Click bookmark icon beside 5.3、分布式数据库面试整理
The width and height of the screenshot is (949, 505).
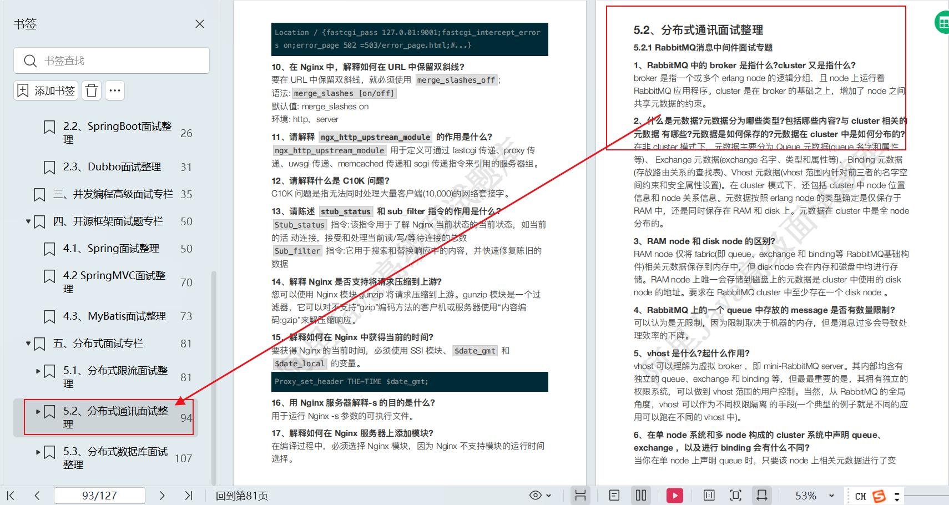[x=49, y=452]
